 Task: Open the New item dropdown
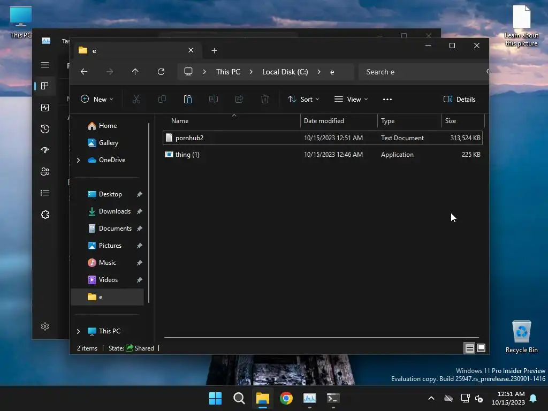coord(97,99)
